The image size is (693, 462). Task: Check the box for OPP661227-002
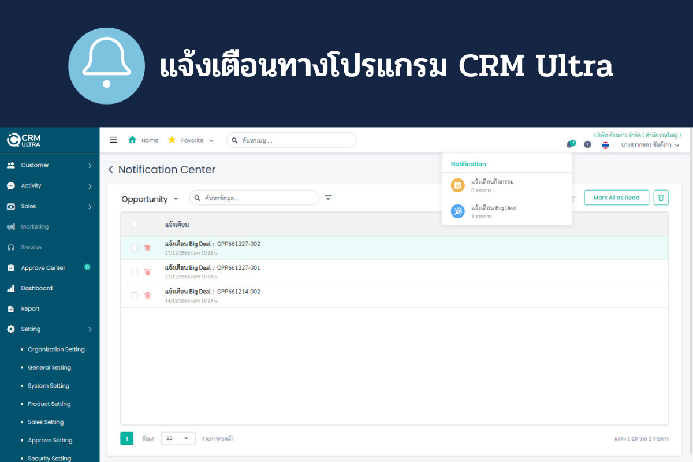click(x=135, y=248)
